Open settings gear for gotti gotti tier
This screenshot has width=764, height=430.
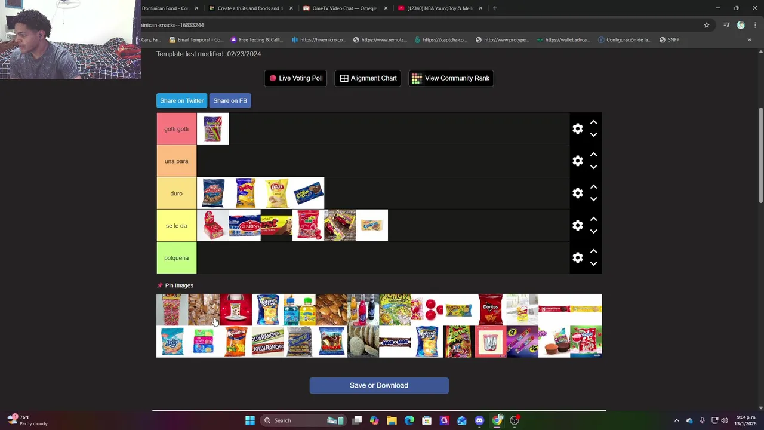577,129
